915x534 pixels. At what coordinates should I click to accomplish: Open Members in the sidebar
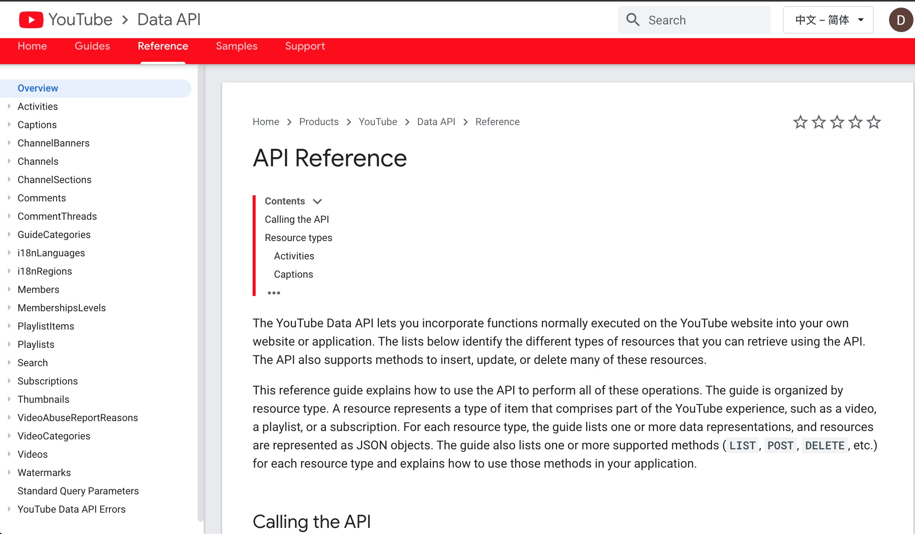click(x=38, y=290)
